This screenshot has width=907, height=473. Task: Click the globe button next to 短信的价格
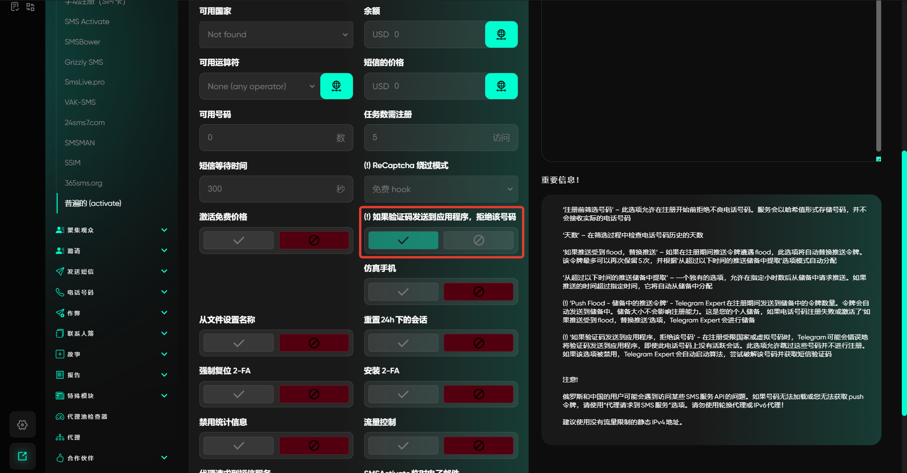click(501, 86)
